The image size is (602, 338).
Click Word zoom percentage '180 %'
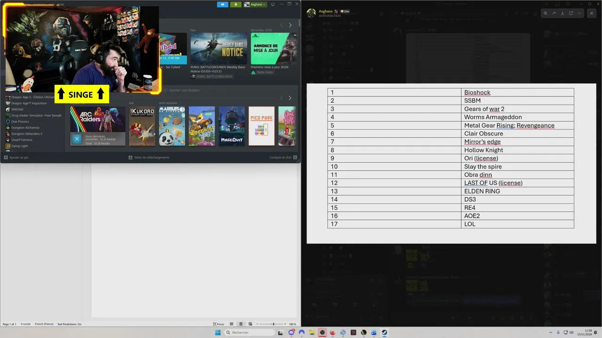(293, 324)
